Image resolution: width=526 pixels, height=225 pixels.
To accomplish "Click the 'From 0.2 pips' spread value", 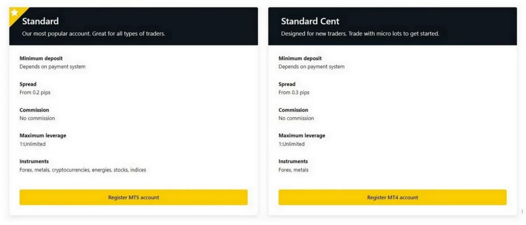I will (x=35, y=92).
